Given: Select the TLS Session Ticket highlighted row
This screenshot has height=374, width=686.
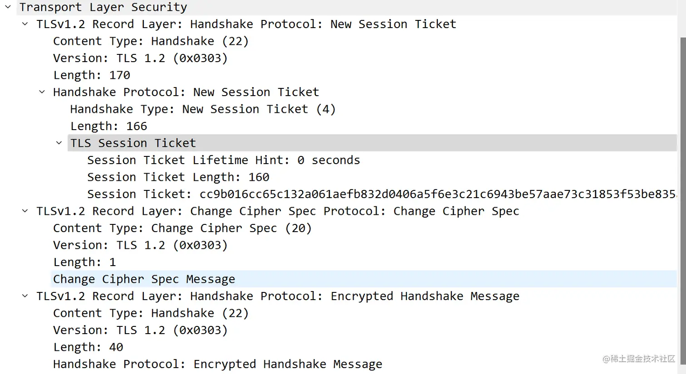Looking at the screenshot, I should point(372,143).
